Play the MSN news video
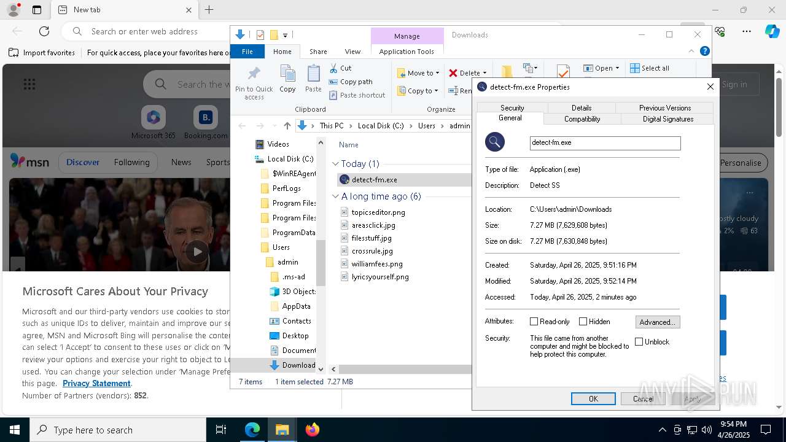Viewport: 786px width, 442px height. 196,252
